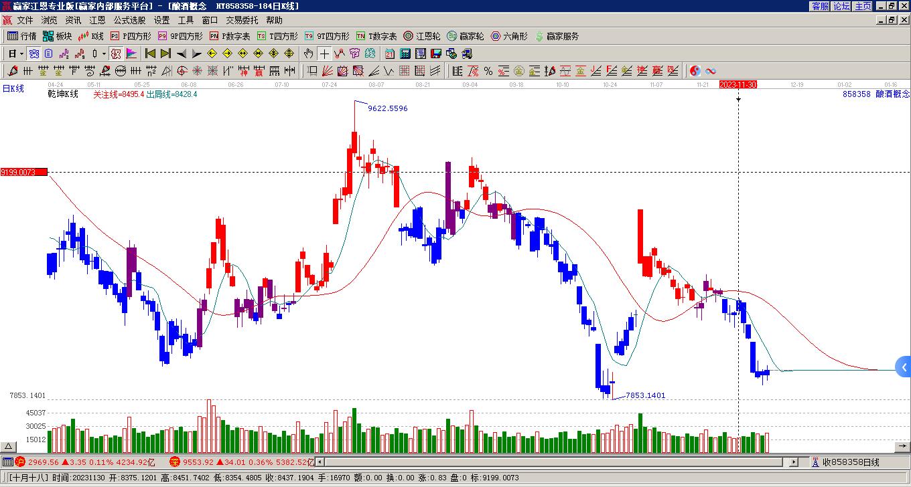Click the red 9199.0073 price tag

(x=24, y=173)
